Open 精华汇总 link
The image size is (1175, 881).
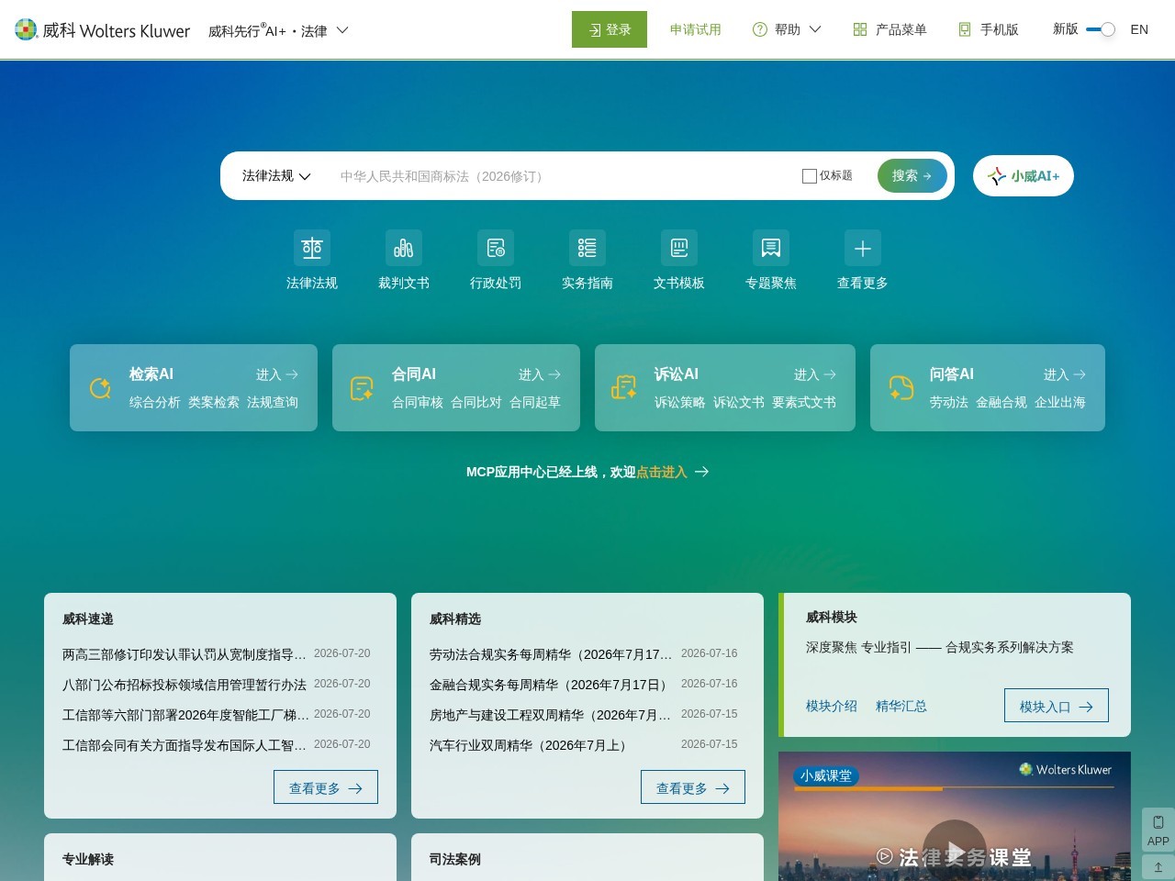point(901,706)
